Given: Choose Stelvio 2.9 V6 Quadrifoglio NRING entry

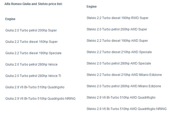Looking at the screenshot, I should (126, 109).
